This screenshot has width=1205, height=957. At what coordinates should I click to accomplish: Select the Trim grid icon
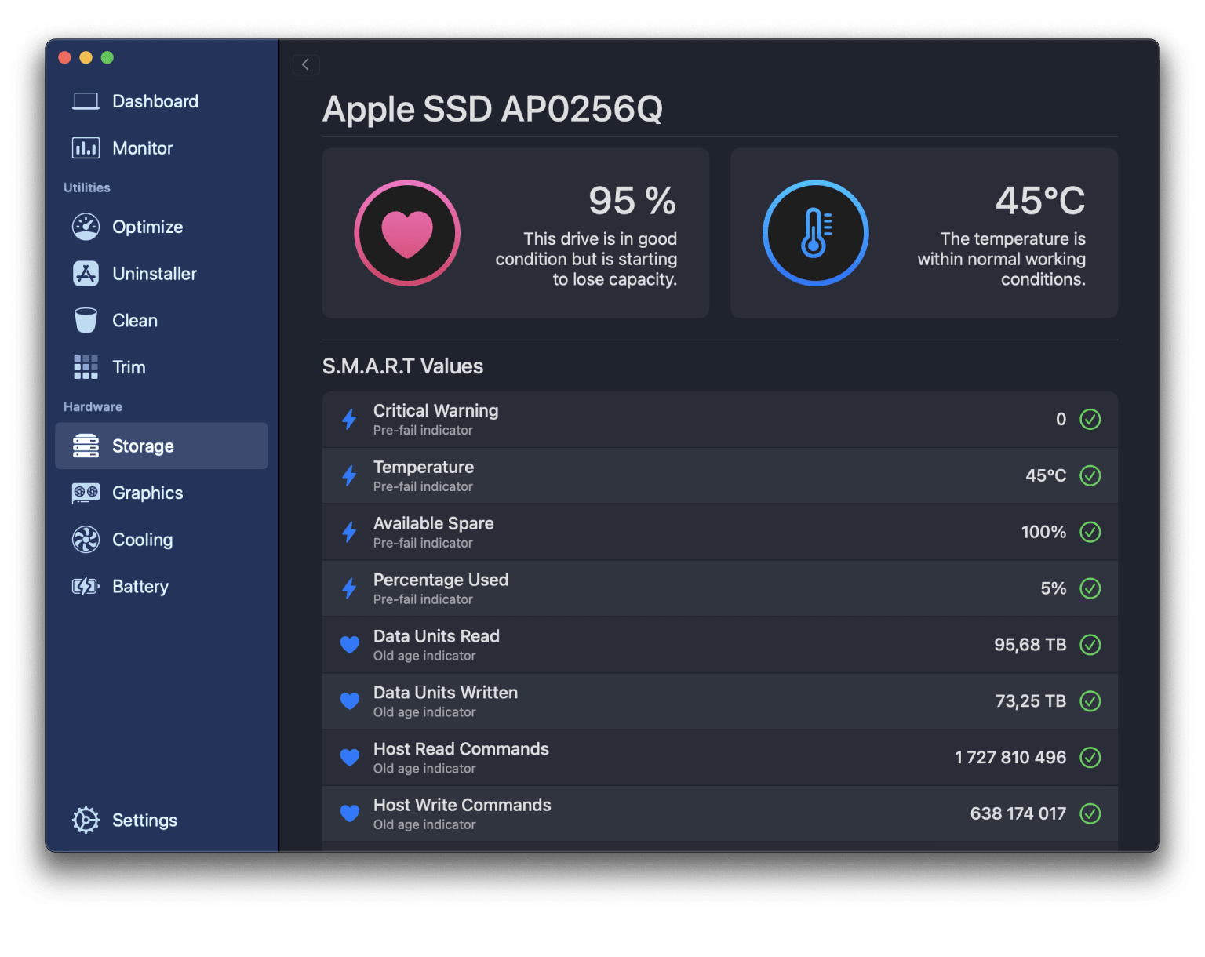click(86, 367)
